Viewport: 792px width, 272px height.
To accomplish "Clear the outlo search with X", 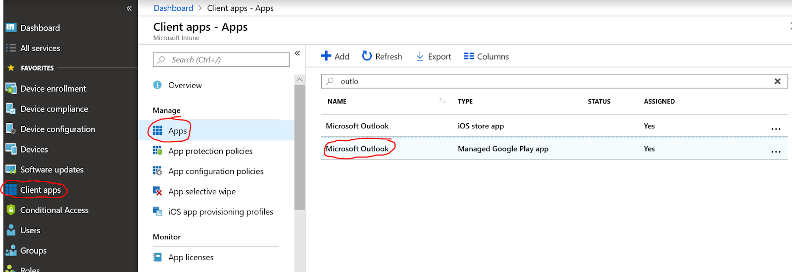I will click(x=778, y=81).
